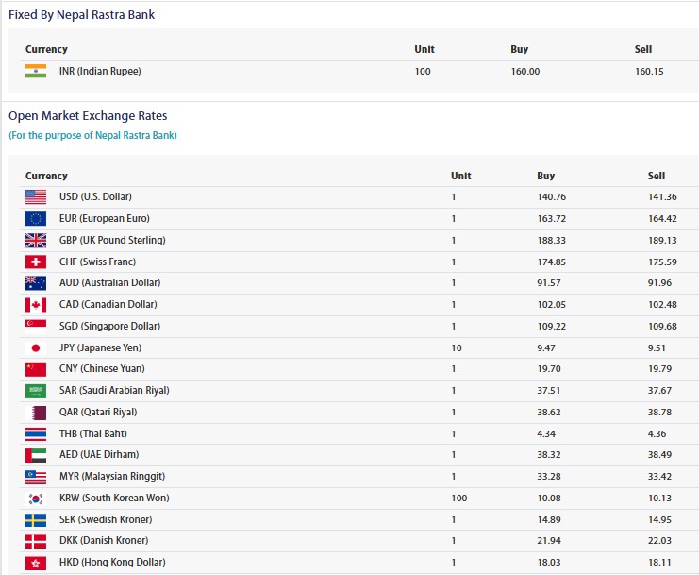Select the INR (Indian Rupee) label

pos(100,71)
